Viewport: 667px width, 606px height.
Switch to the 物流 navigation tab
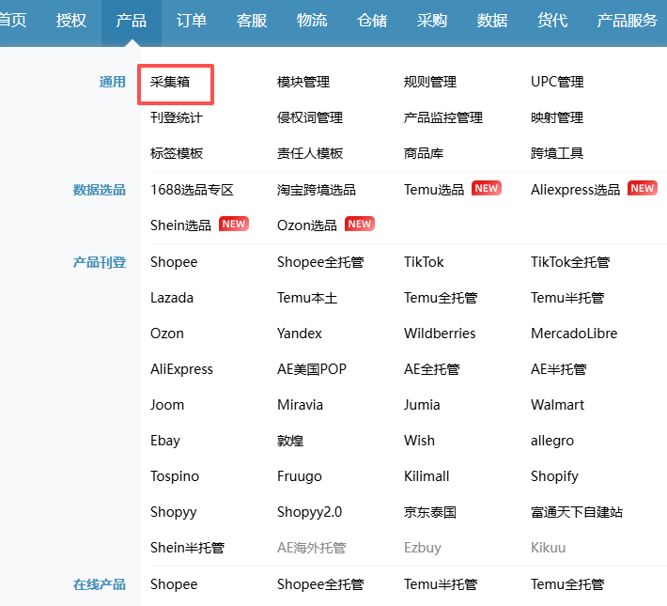[312, 21]
